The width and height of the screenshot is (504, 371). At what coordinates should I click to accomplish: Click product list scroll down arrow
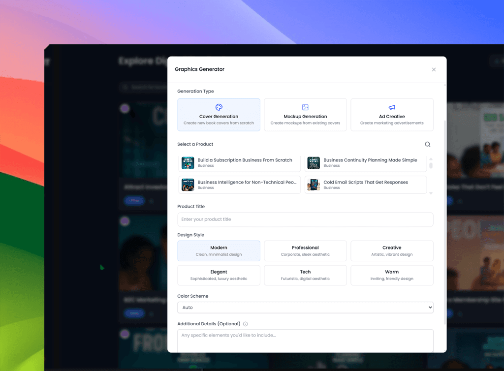431,193
